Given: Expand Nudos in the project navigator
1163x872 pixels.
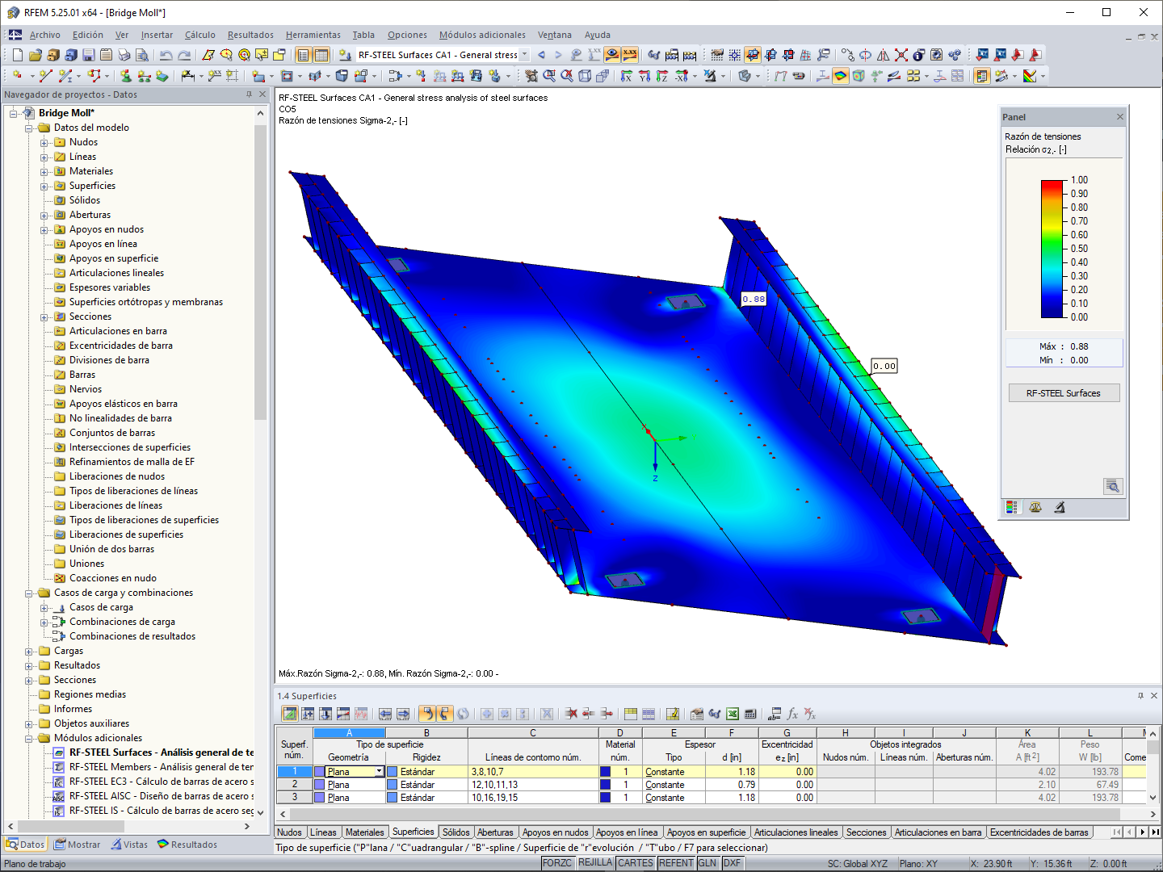Looking at the screenshot, I should (44, 142).
